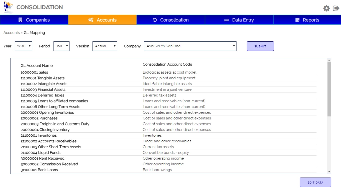Click the CONSOLIDATION app title text
341x191 pixels.
[x=40, y=7]
